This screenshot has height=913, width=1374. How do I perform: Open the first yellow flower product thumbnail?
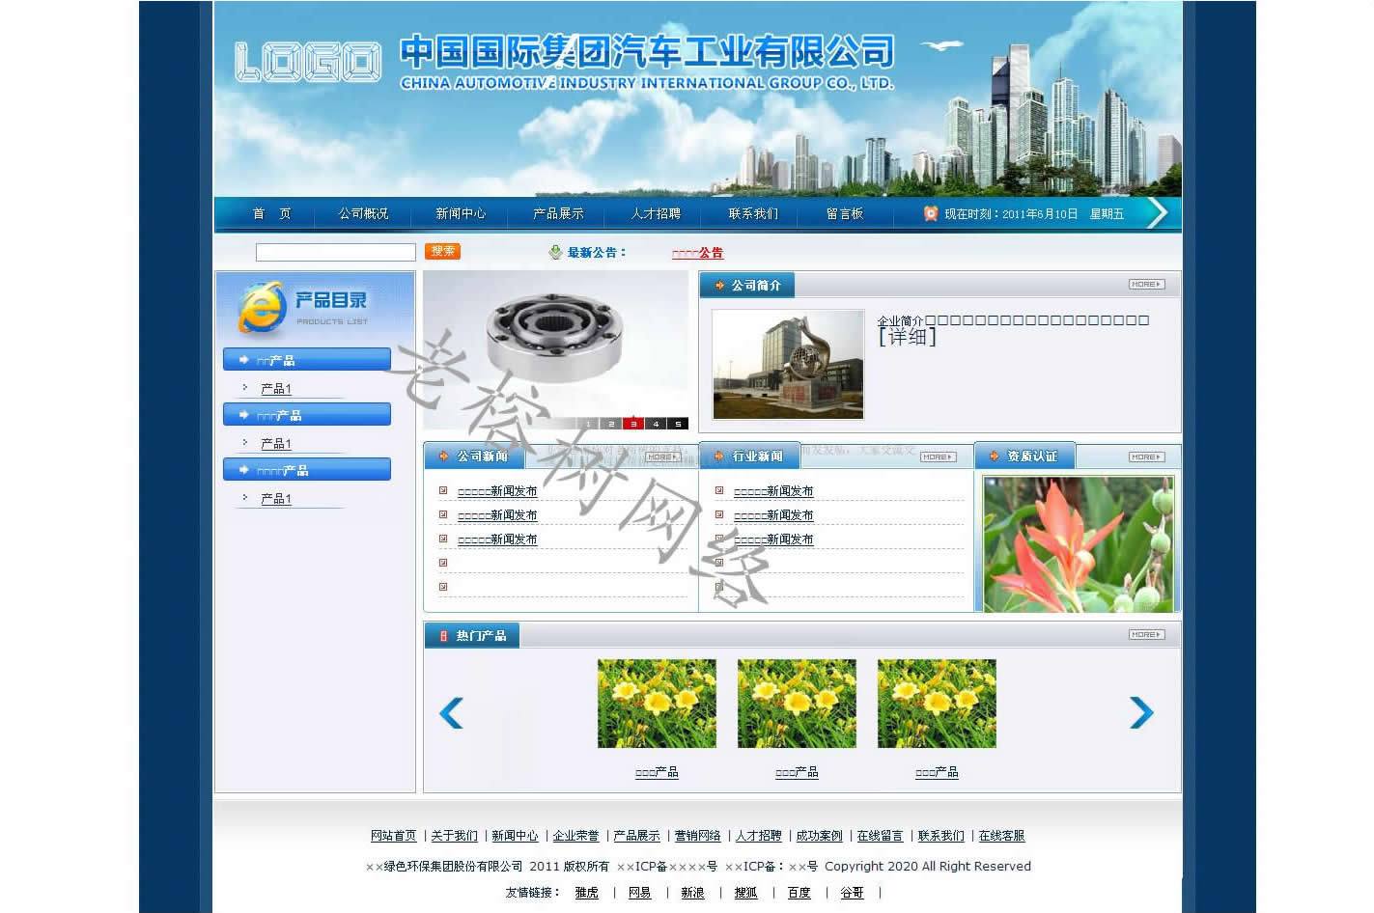[x=657, y=704]
